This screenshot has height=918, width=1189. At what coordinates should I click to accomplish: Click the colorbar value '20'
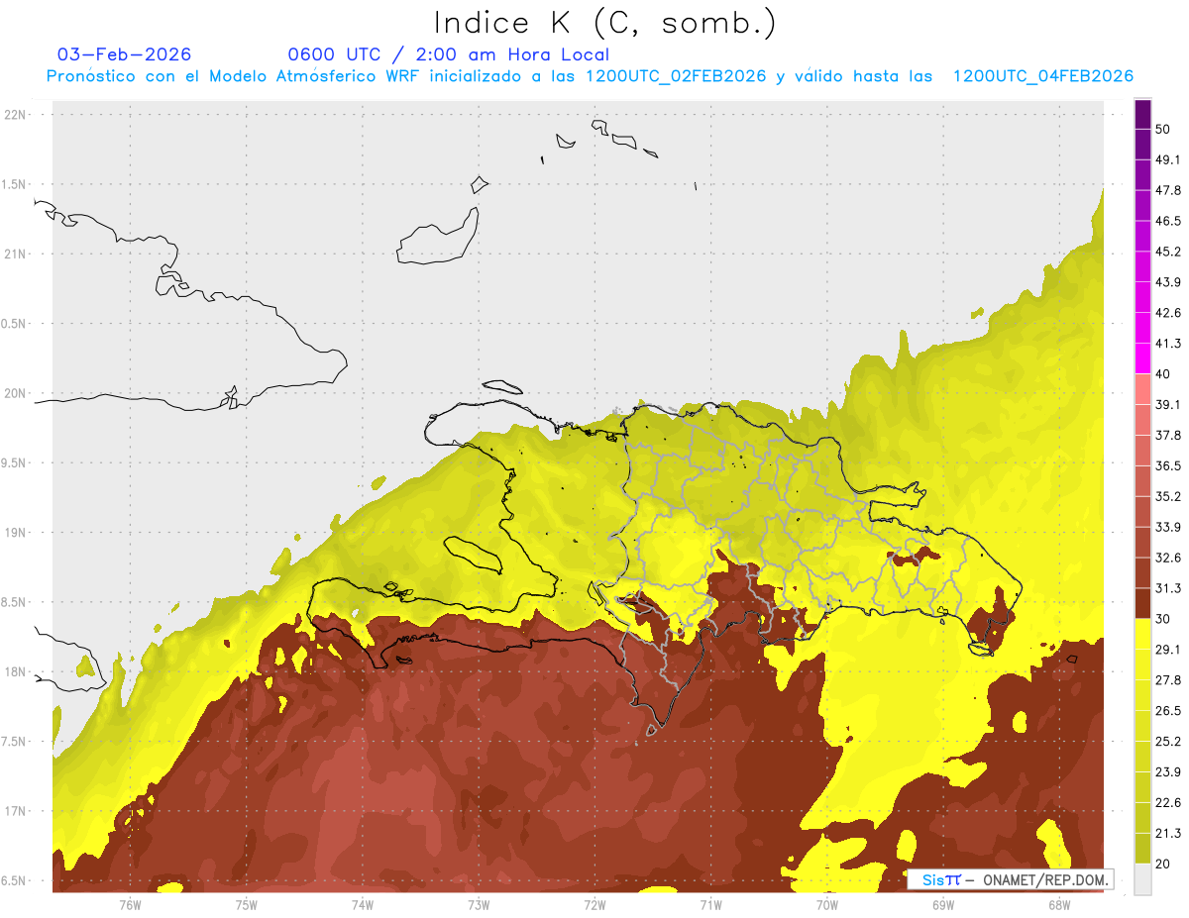pos(1162,865)
